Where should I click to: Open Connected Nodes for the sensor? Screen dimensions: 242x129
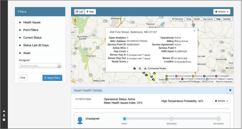tap(155, 69)
